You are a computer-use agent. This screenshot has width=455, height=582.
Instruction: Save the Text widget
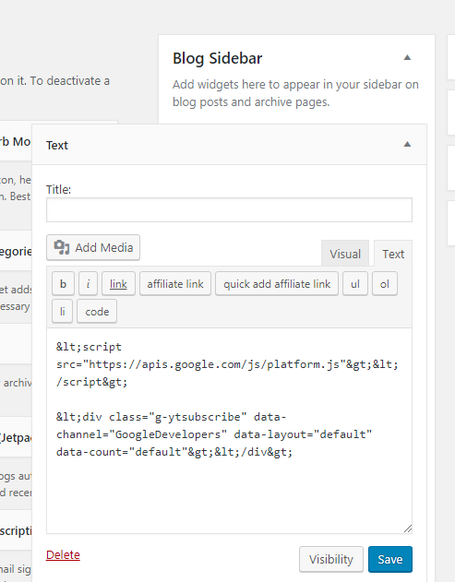(390, 559)
